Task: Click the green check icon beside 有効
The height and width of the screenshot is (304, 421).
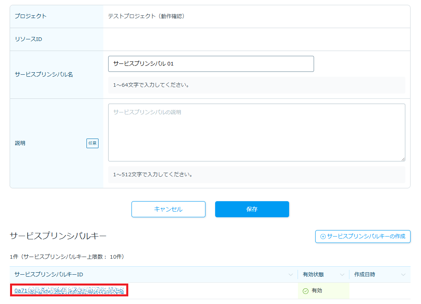Action: tap(305, 291)
